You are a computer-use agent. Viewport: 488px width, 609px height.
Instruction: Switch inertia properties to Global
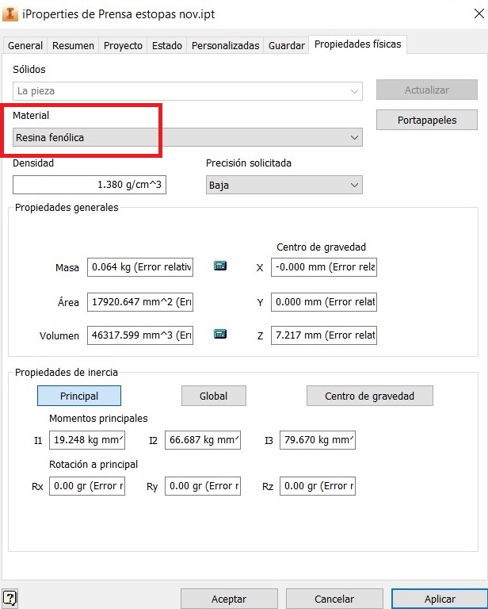pyautogui.click(x=214, y=396)
